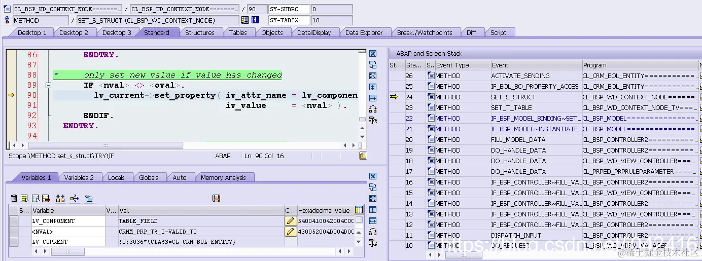
Task: Click the red delete-row icon in variables toolbar
Action: click(x=46, y=198)
